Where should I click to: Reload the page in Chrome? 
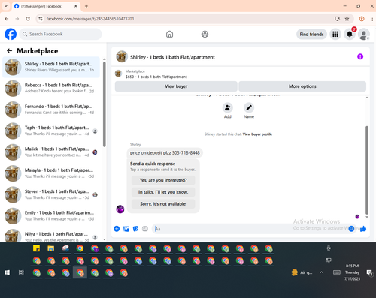coord(28,19)
